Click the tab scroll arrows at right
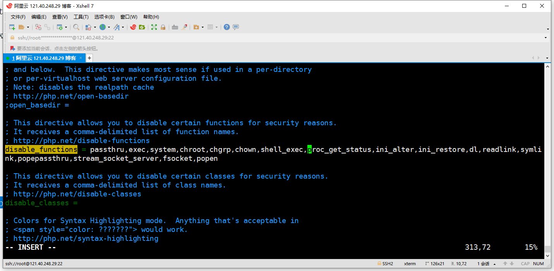 536,58
